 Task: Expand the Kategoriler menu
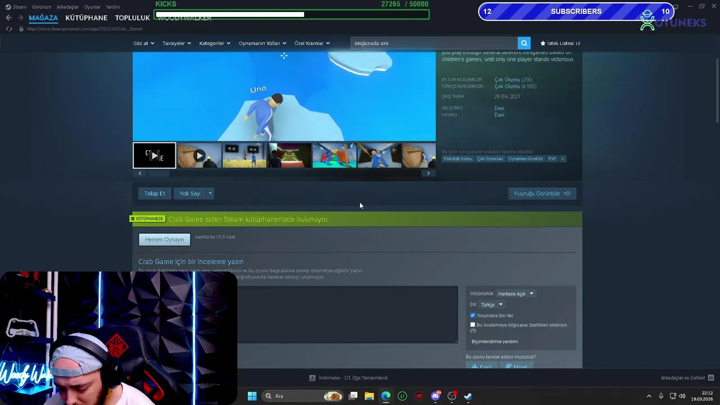pyautogui.click(x=215, y=43)
